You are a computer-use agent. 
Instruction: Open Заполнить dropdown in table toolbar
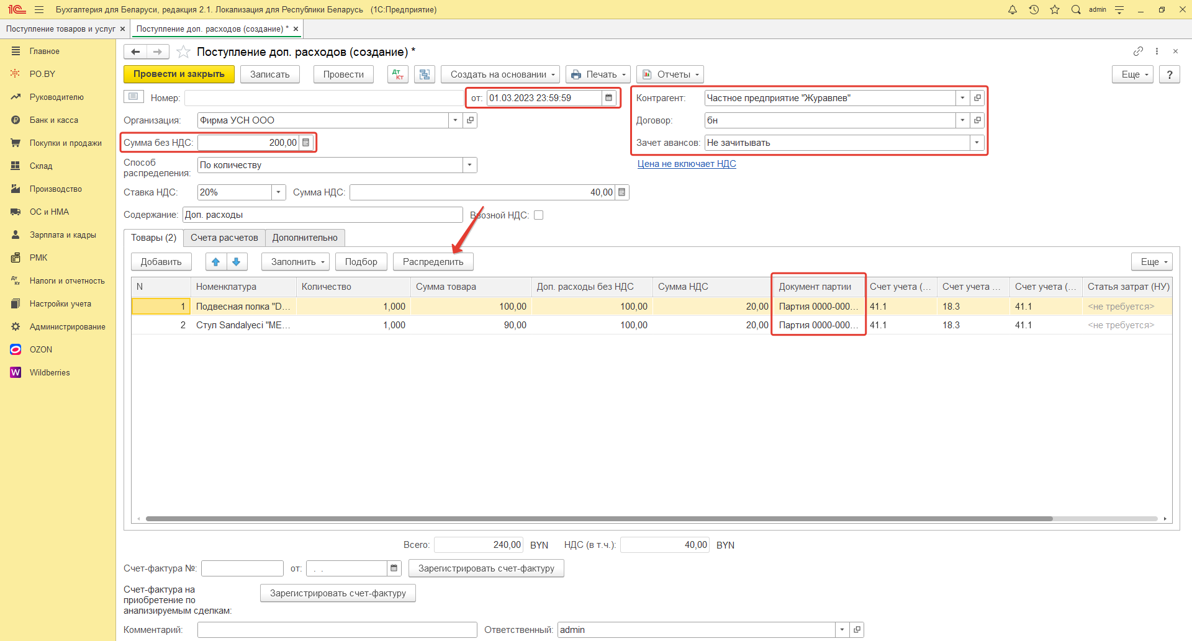[296, 262]
